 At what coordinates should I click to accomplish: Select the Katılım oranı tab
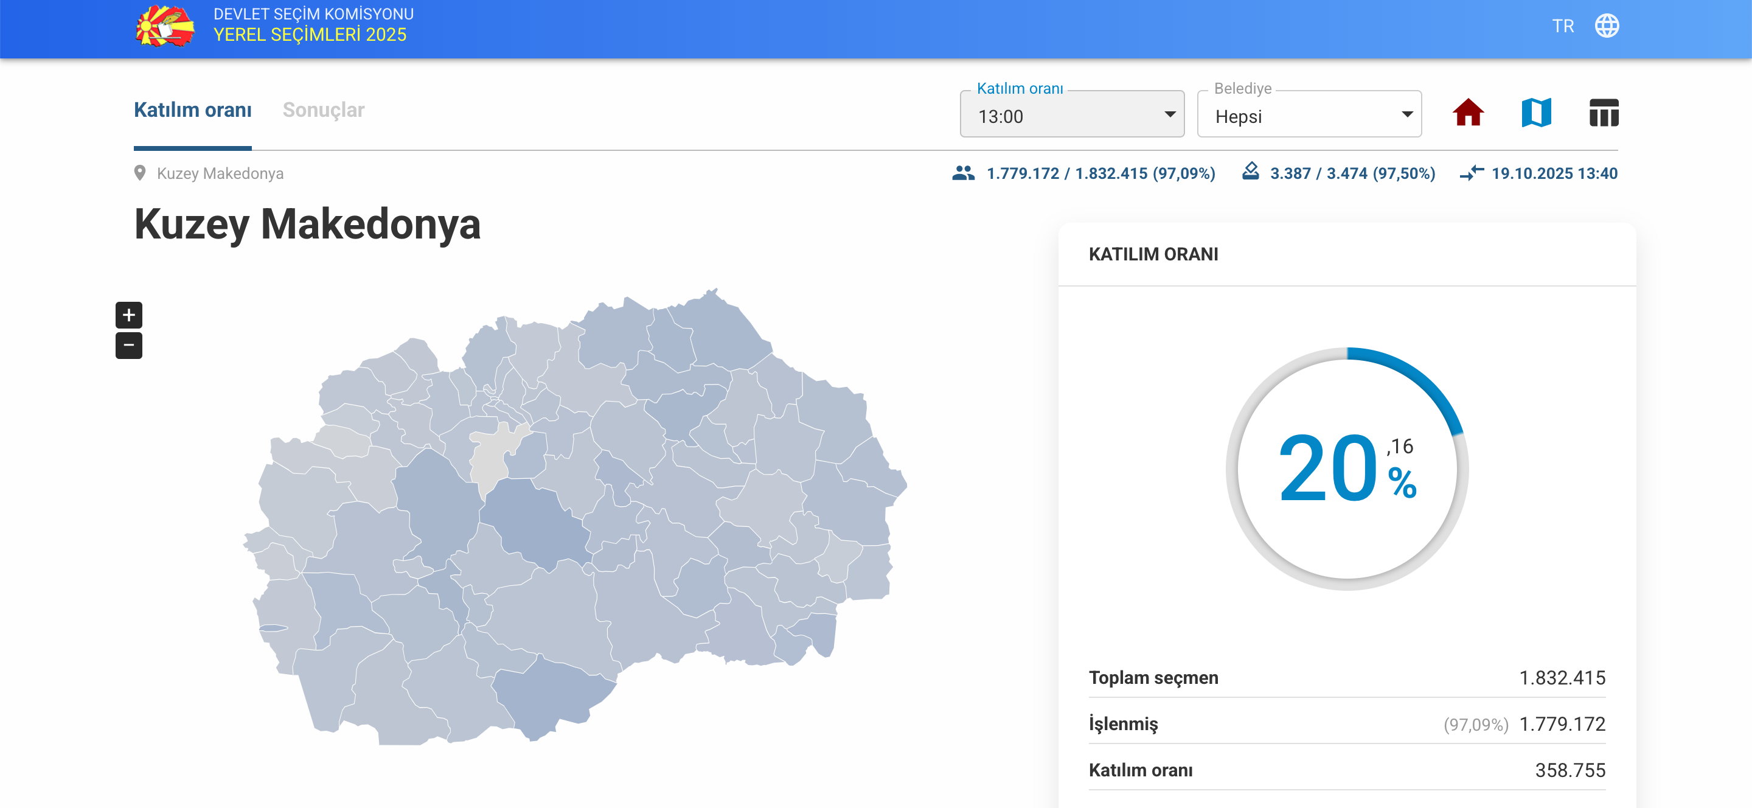pos(192,110)
